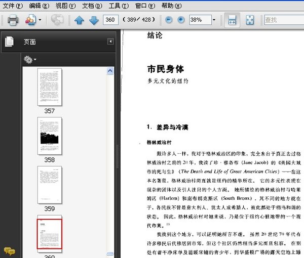
Task: Collapse the Pages panel with arrow button
Action: [110, 41]
